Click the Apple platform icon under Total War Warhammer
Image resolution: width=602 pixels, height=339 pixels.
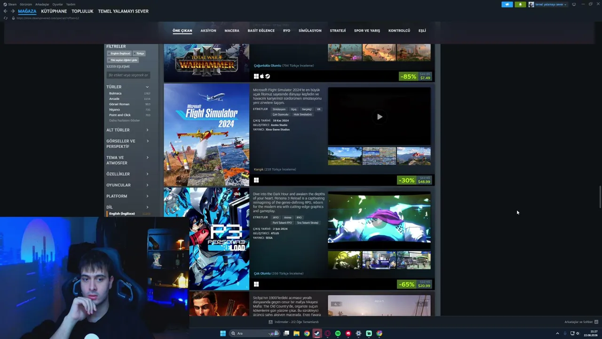tap(262, 76)
